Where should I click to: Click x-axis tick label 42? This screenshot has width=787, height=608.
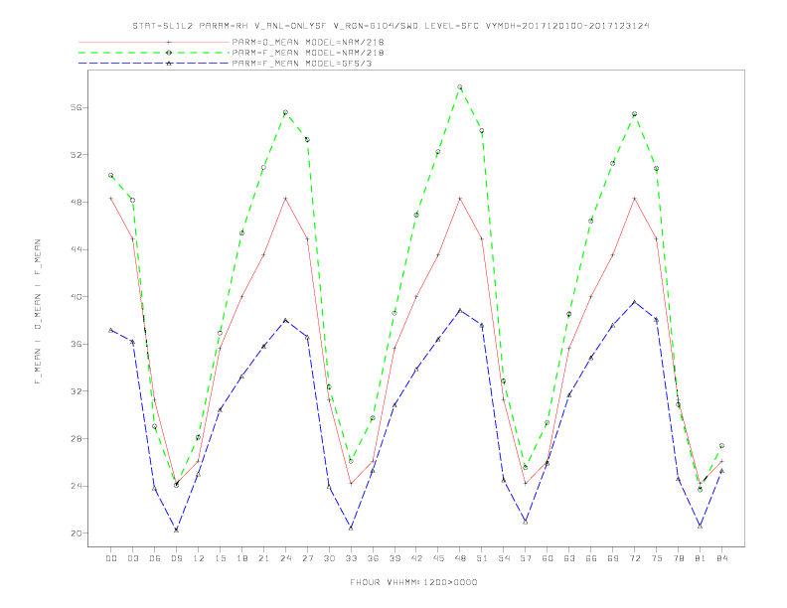[x=416, y=558]
